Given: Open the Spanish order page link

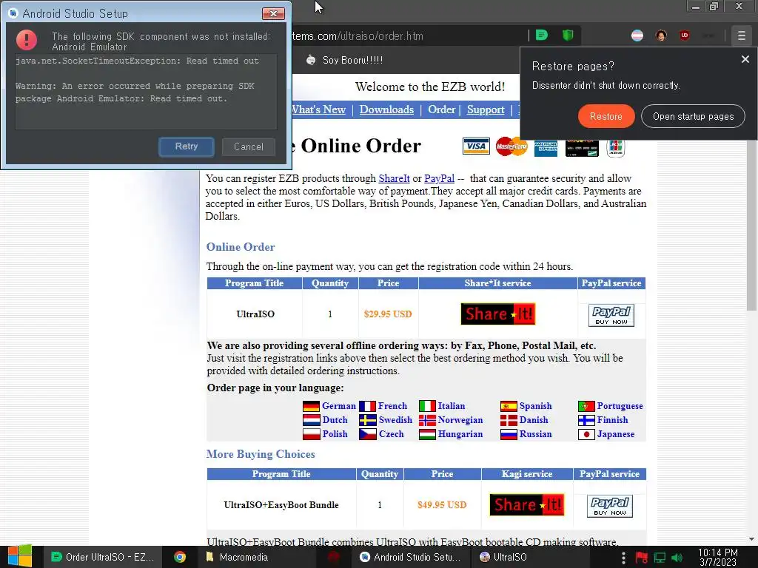Looking at the screenshot, I should (535, 406).
